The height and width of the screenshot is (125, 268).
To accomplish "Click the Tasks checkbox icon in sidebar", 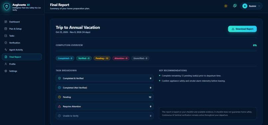I will pyautogui.click(x=6, y=36).
